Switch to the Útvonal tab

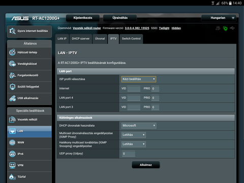coord(100,39)
